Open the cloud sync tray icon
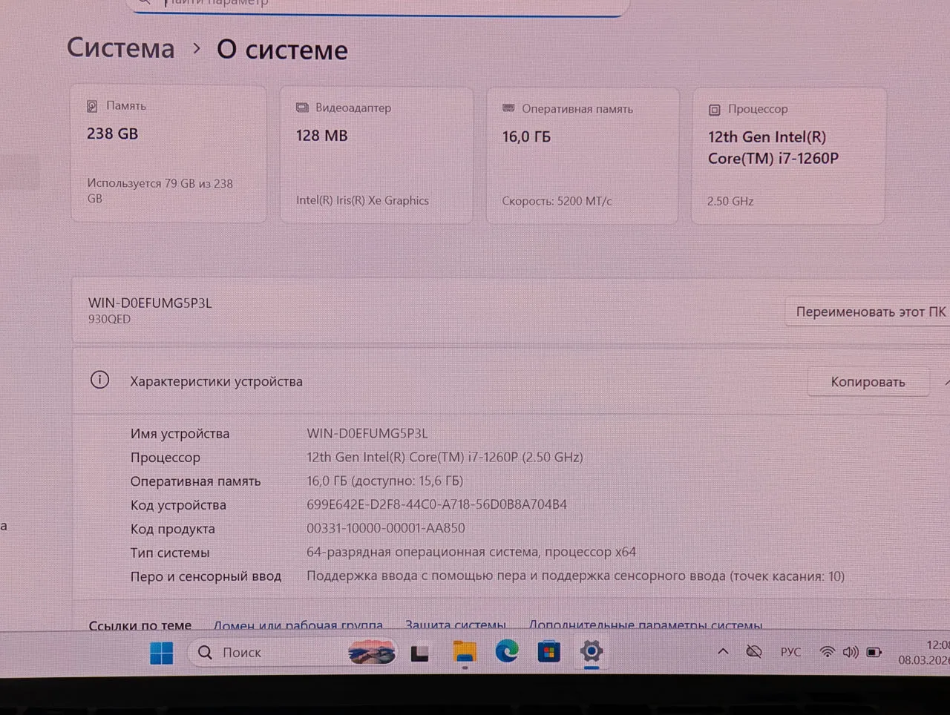 pos(754,652)
